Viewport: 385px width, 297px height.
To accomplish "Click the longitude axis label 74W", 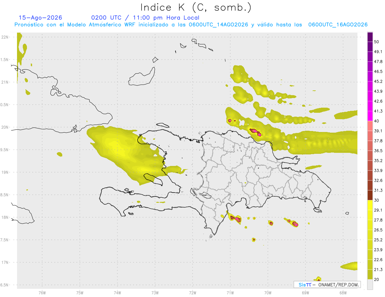I will click(117, 293).
